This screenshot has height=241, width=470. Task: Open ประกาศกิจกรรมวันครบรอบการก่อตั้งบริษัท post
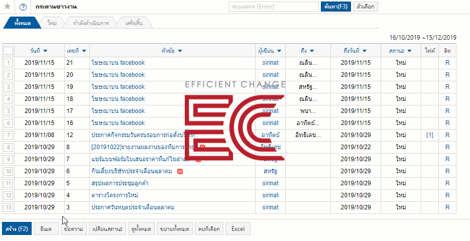(x=143, y=135)
